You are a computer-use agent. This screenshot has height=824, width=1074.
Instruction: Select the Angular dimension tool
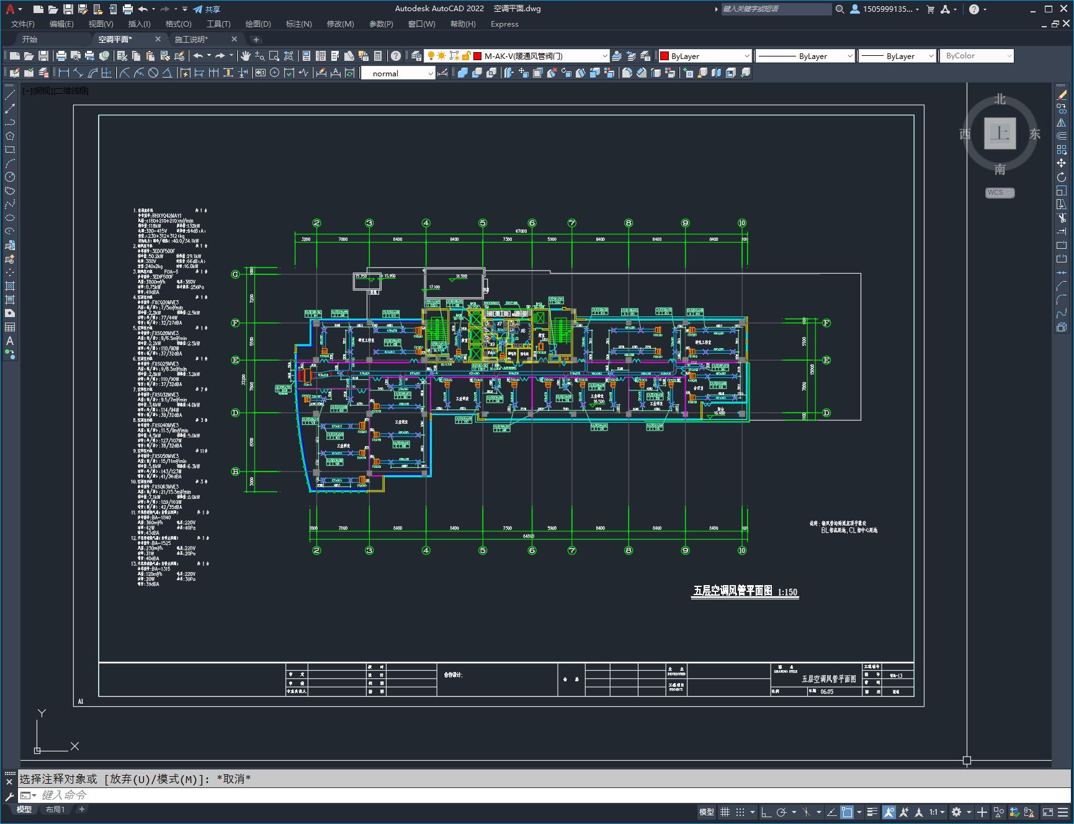tap(168, 73)
